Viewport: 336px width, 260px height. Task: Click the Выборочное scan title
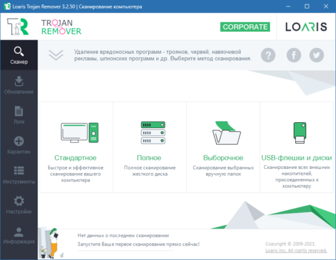(x=223, y=158)
